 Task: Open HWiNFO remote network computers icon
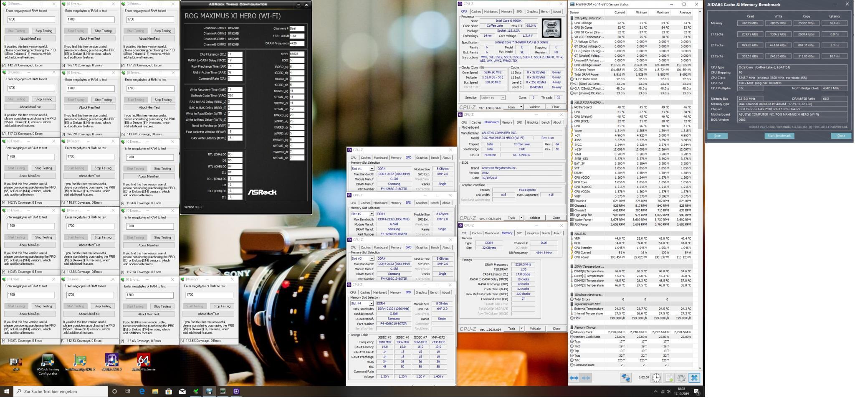click(x=625, y=378)
